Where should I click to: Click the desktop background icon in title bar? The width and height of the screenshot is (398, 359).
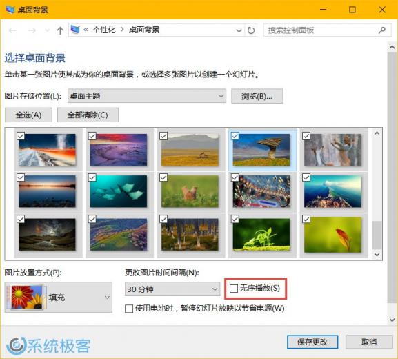click(x=10, y=10)
